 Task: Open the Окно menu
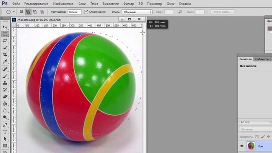[170, 4]
